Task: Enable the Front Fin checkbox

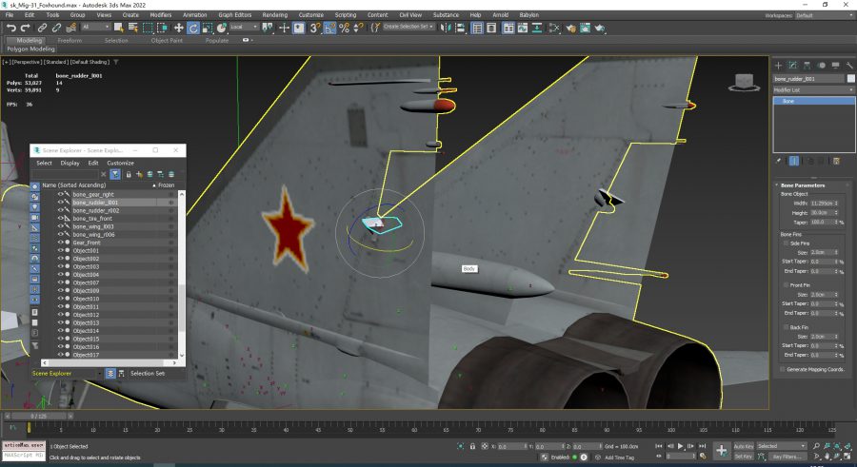Action: click(786, 285)
